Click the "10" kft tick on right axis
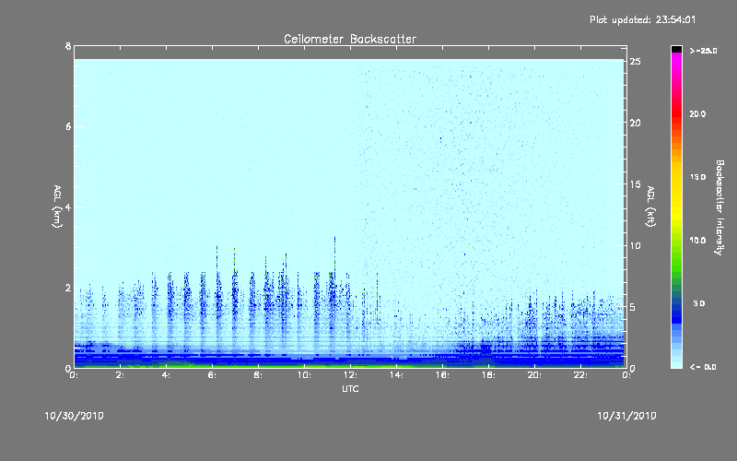 635,245
